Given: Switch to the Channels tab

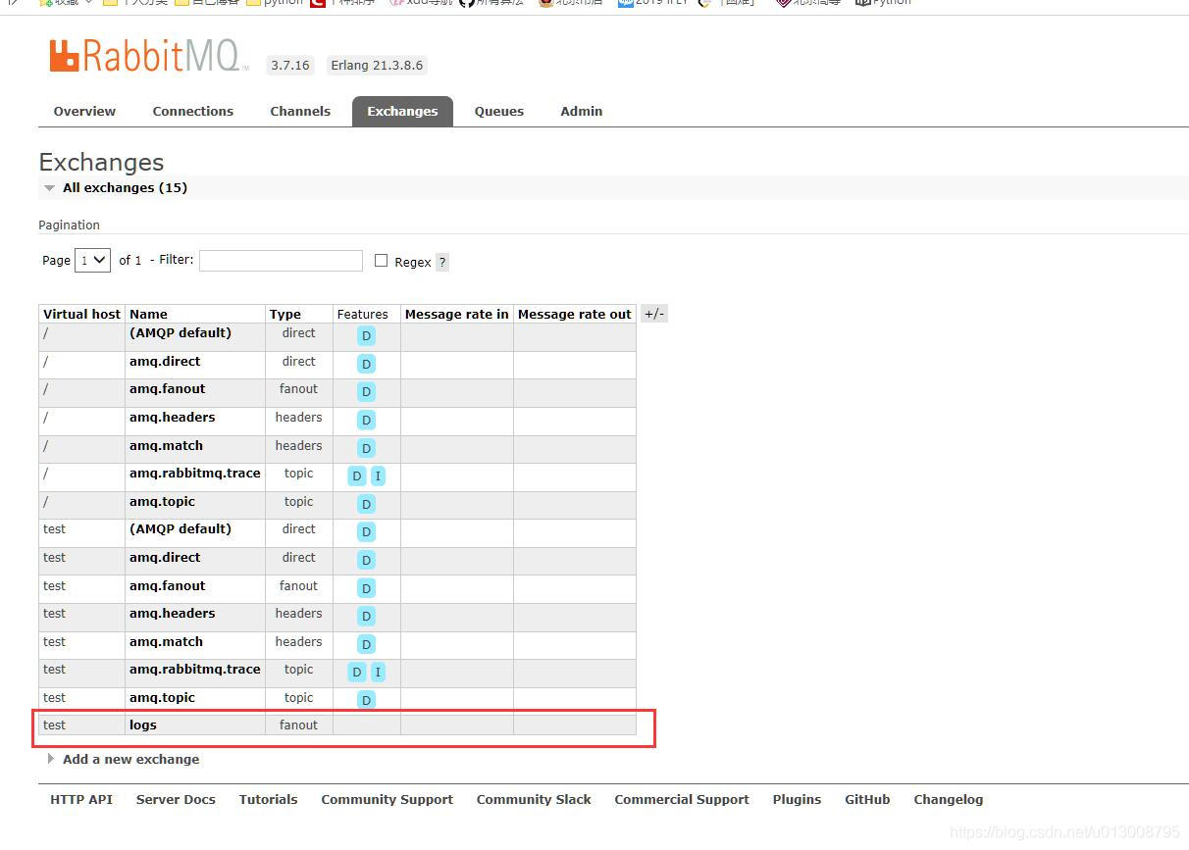Looking at the screenshot, I should (x=300, y=111).
